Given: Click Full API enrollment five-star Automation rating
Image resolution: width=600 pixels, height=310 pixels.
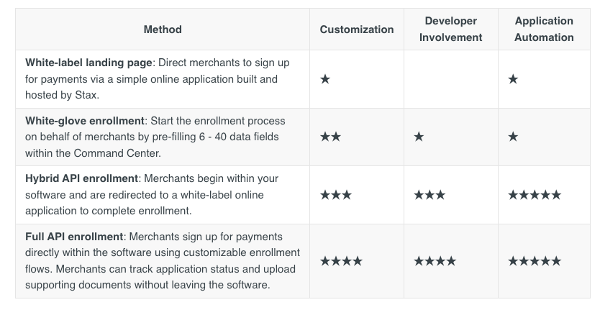Looking at the screenshot, I should coord(535,261).
